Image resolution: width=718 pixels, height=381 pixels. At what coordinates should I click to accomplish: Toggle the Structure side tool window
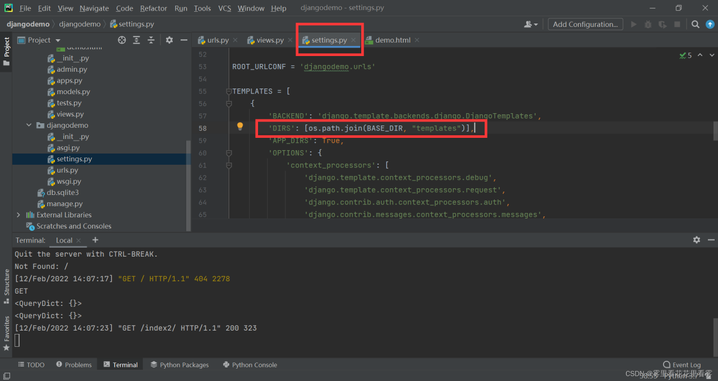pos(7,286)
